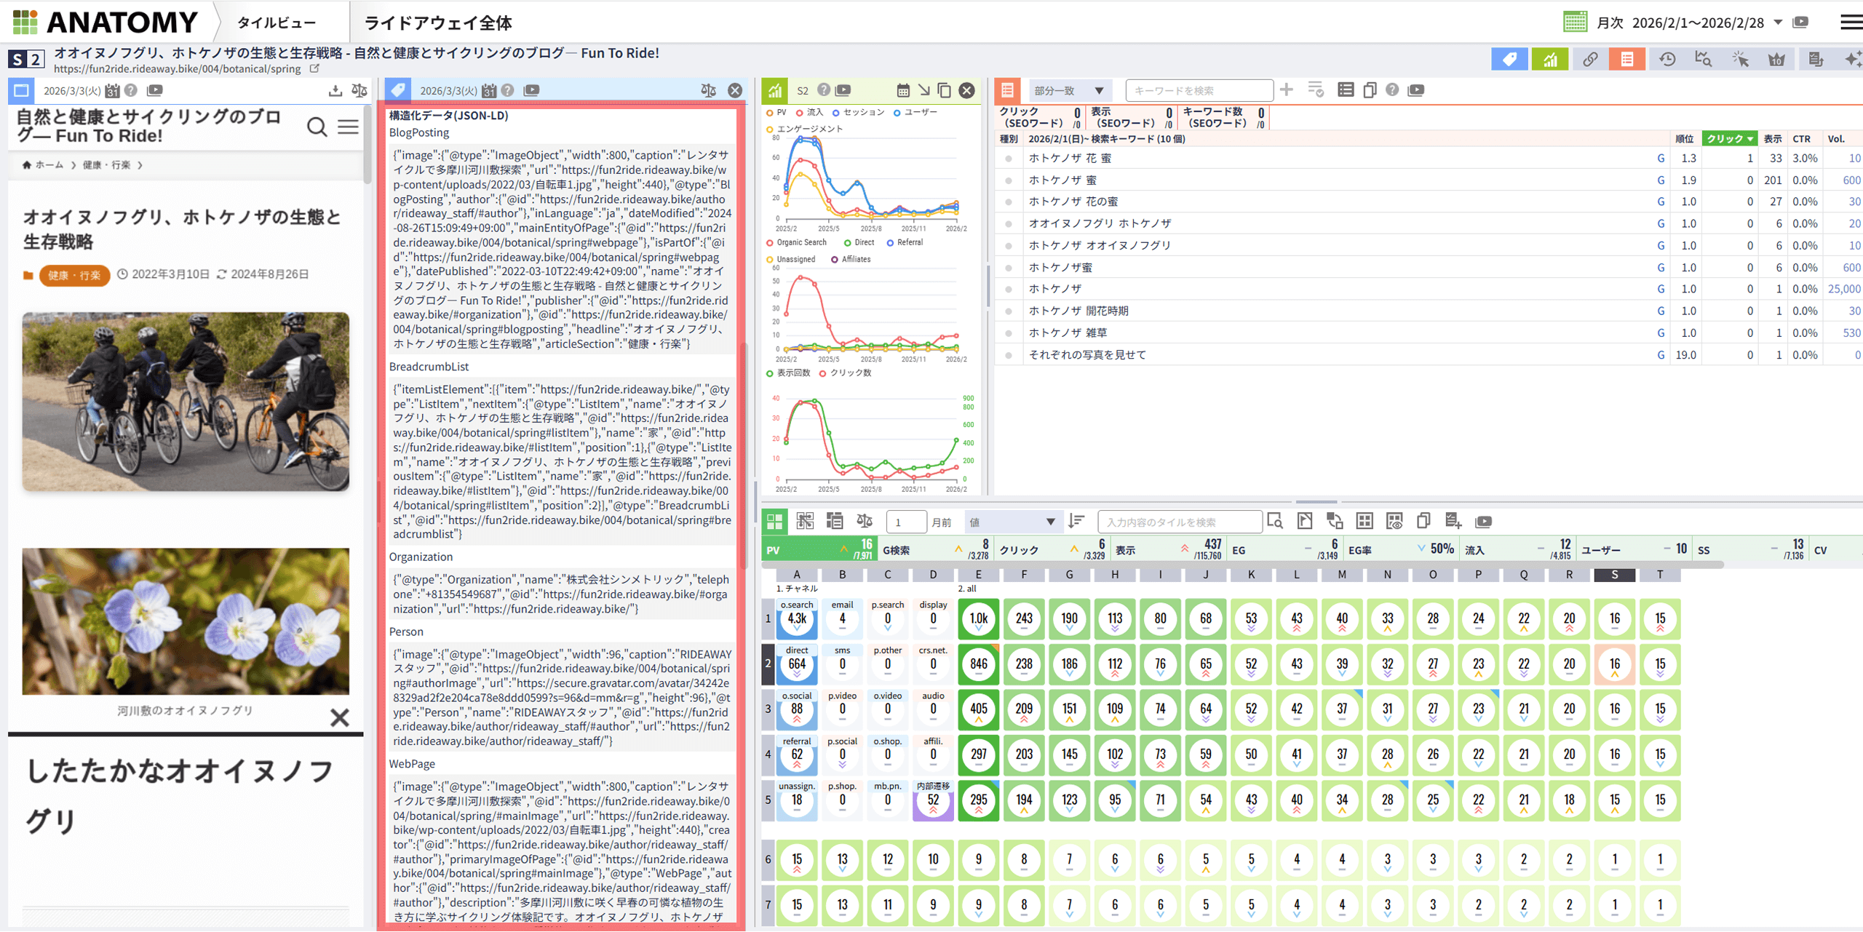Click the balance scale icon in tile toolbar
This screenshot has width=1863, height=932.
[x=865, y=521]
